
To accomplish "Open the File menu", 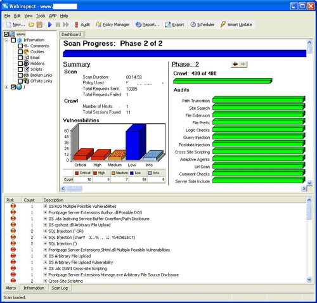I will [x=8, y=16].
